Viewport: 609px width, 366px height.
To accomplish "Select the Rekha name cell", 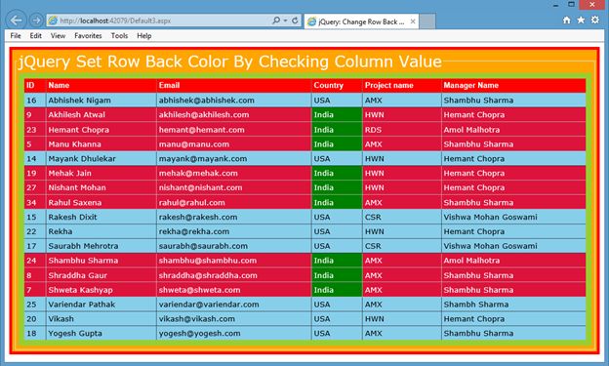I will 101,231.
